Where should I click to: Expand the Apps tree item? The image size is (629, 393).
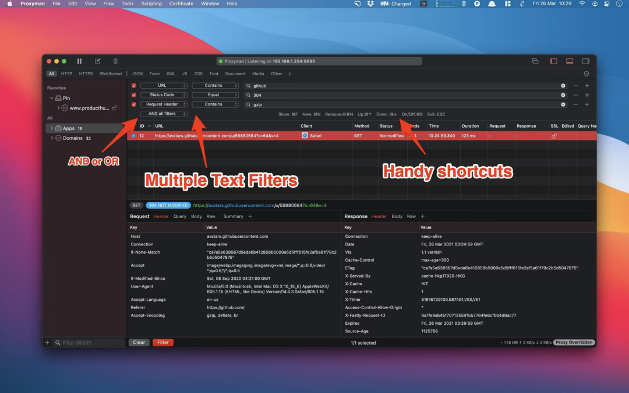[52, 128]
